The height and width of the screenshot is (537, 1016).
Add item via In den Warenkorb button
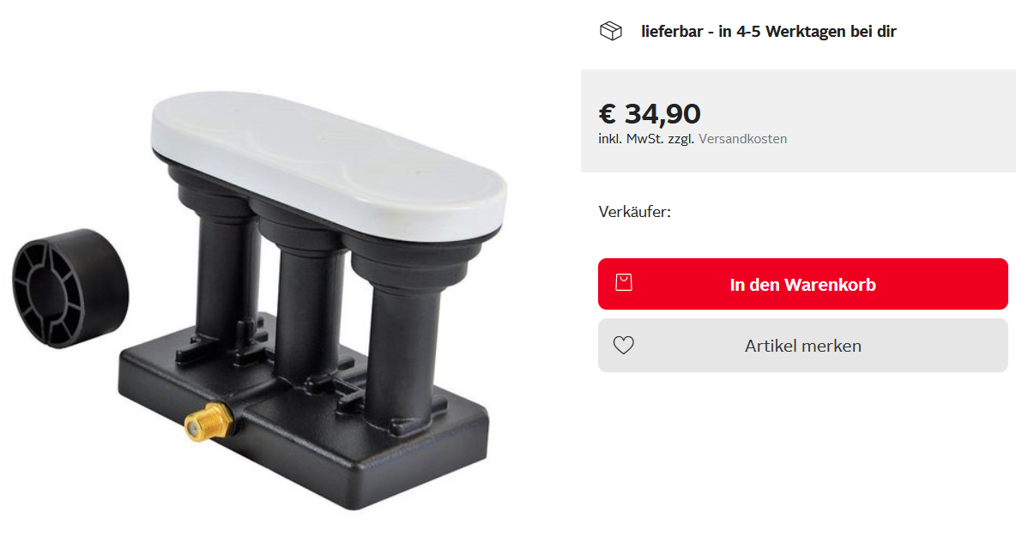803,284
